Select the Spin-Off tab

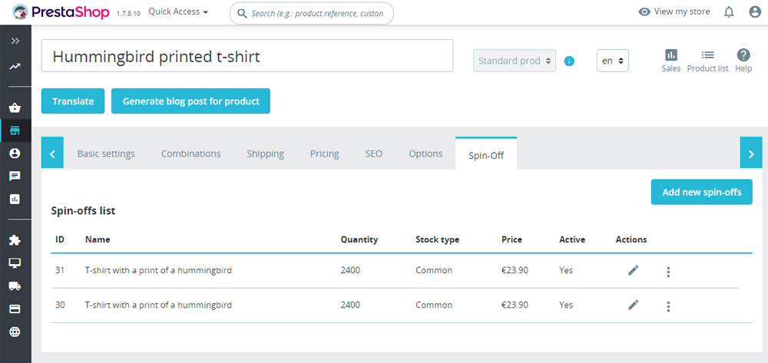[486, 153]
